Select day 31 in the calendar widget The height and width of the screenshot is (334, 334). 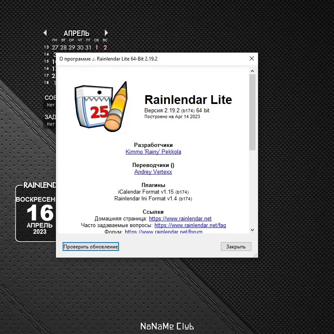click(88, 48)
